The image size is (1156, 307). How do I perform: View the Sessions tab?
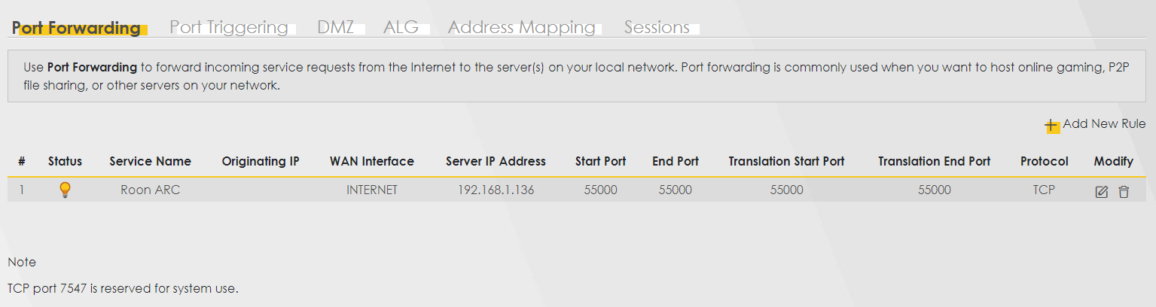pos(657,28)
